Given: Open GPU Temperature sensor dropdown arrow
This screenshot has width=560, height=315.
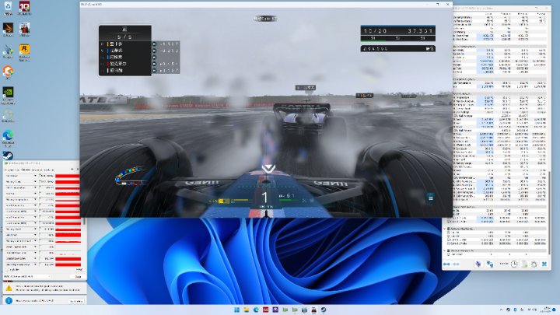Looking at the screenshot, I should pos(35,187).
